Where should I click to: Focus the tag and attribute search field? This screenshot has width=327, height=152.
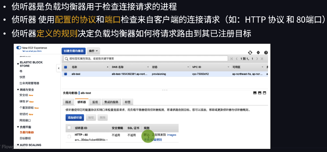click(146, 59)
